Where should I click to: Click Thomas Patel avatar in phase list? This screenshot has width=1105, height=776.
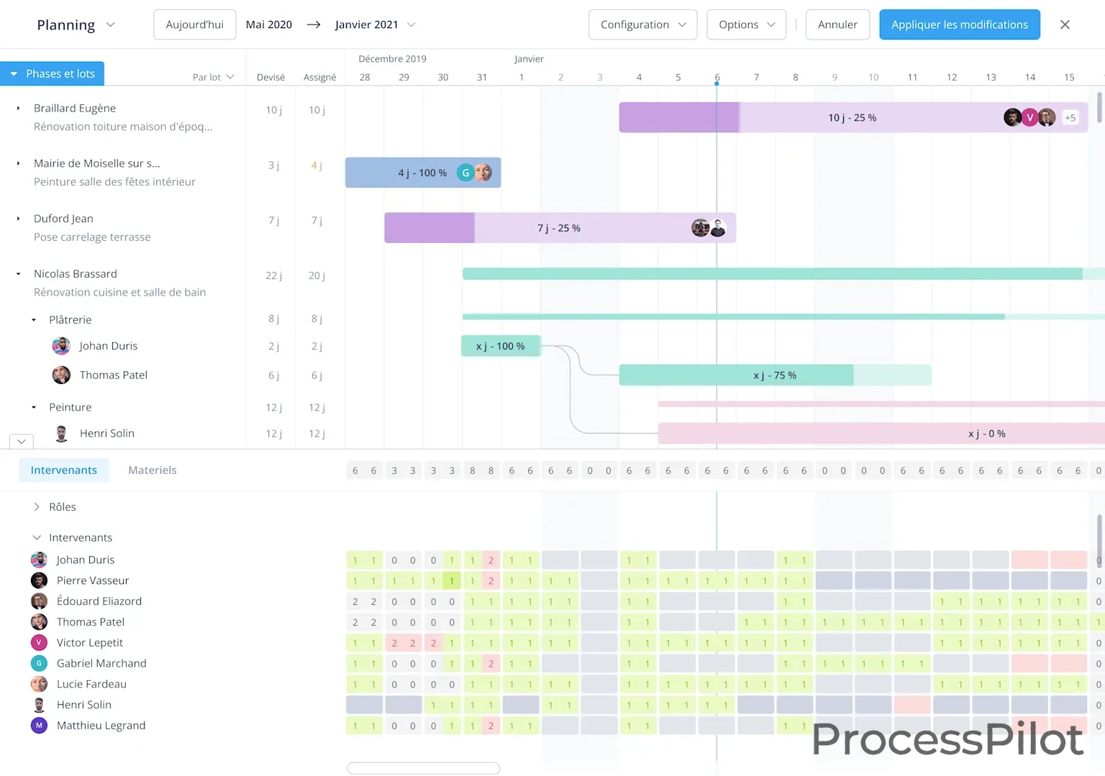coord(61,375)
